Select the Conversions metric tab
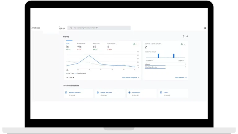 111,47
